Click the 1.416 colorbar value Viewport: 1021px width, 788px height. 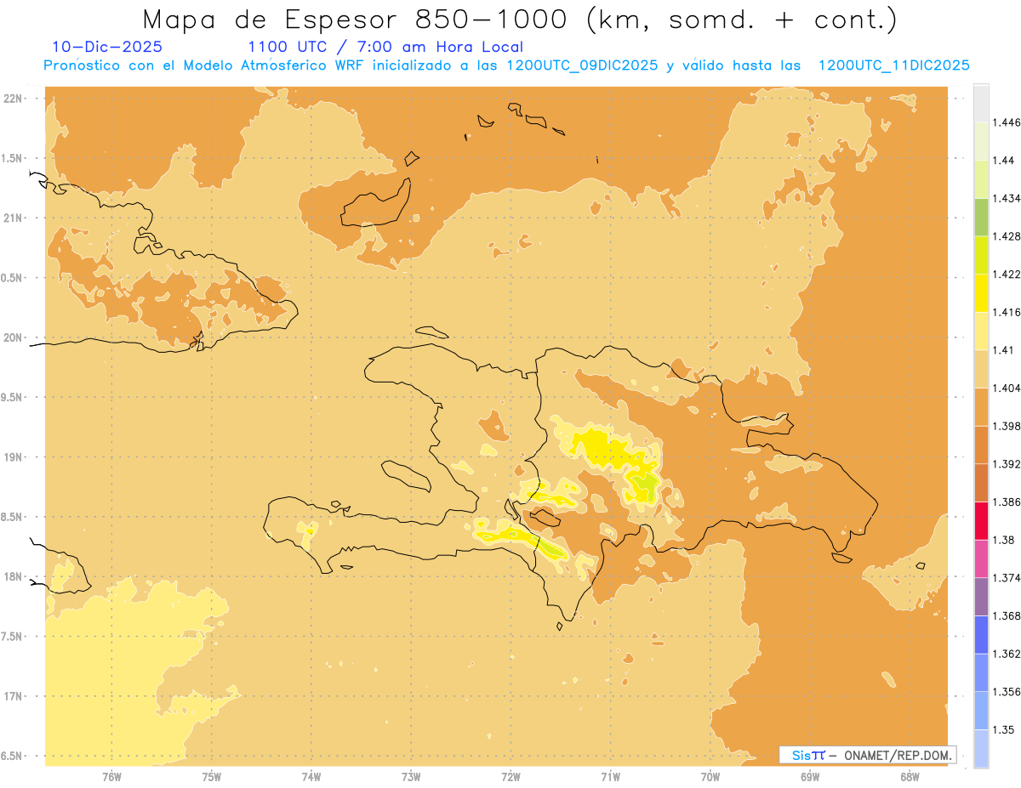[1006, 312]
